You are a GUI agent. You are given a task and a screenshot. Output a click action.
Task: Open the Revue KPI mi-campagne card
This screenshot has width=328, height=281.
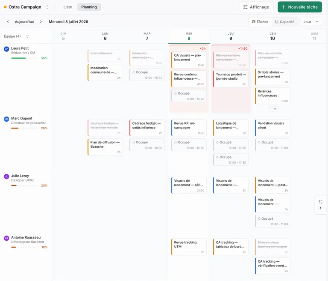[189, 128]
